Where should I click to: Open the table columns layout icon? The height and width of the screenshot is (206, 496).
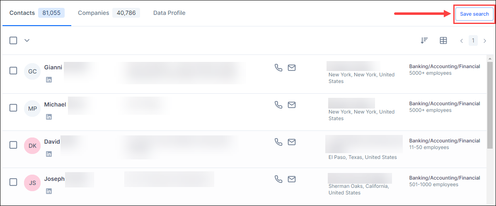443,40
